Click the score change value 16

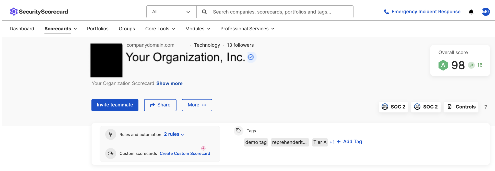click(x=480, y=65)
